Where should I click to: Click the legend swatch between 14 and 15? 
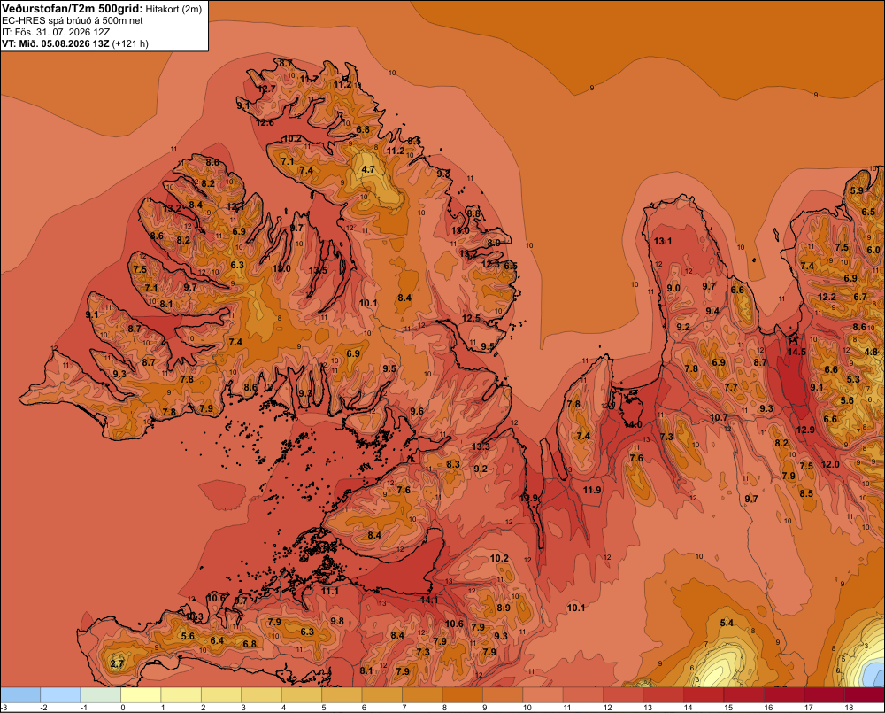click(x=704, y=695)
